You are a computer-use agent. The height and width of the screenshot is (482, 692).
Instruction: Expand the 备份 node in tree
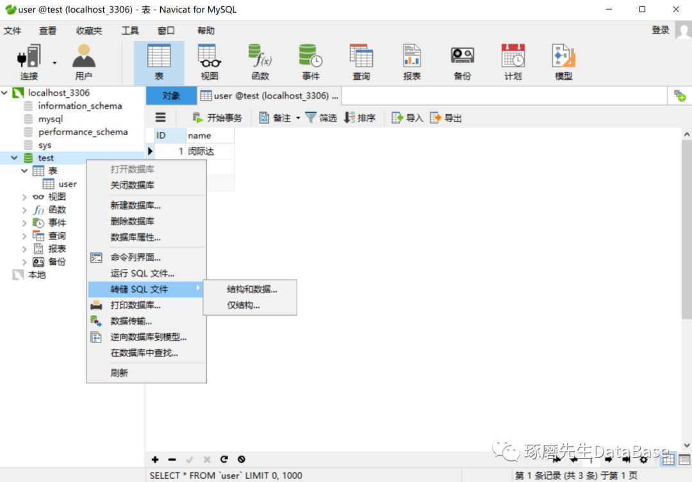pos(25,262)
